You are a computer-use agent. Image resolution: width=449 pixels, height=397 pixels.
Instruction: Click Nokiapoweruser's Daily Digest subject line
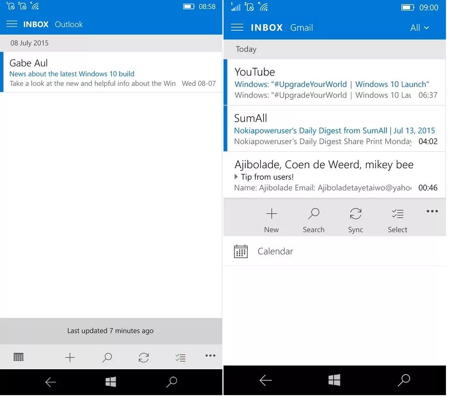tap(334, 131)
